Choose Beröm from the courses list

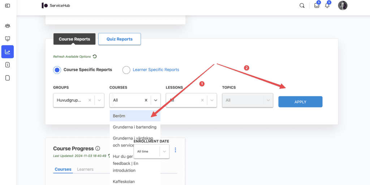(x=135, y=116)
